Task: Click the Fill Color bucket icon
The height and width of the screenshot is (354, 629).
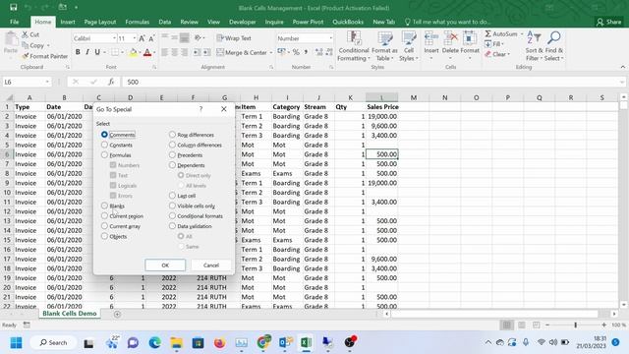Action: pos(133,52)
